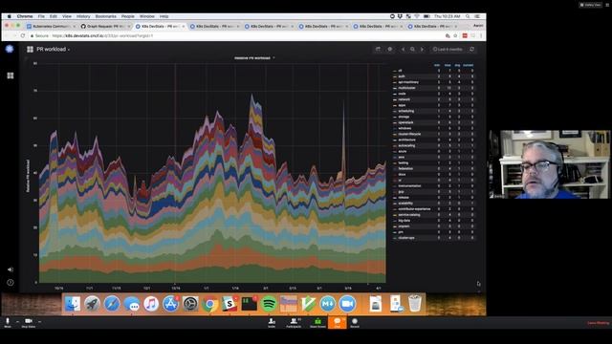Viewport: 612px width, 344px height.
Task: Toggle the 'scheduling' legend series
Action: 405,111
